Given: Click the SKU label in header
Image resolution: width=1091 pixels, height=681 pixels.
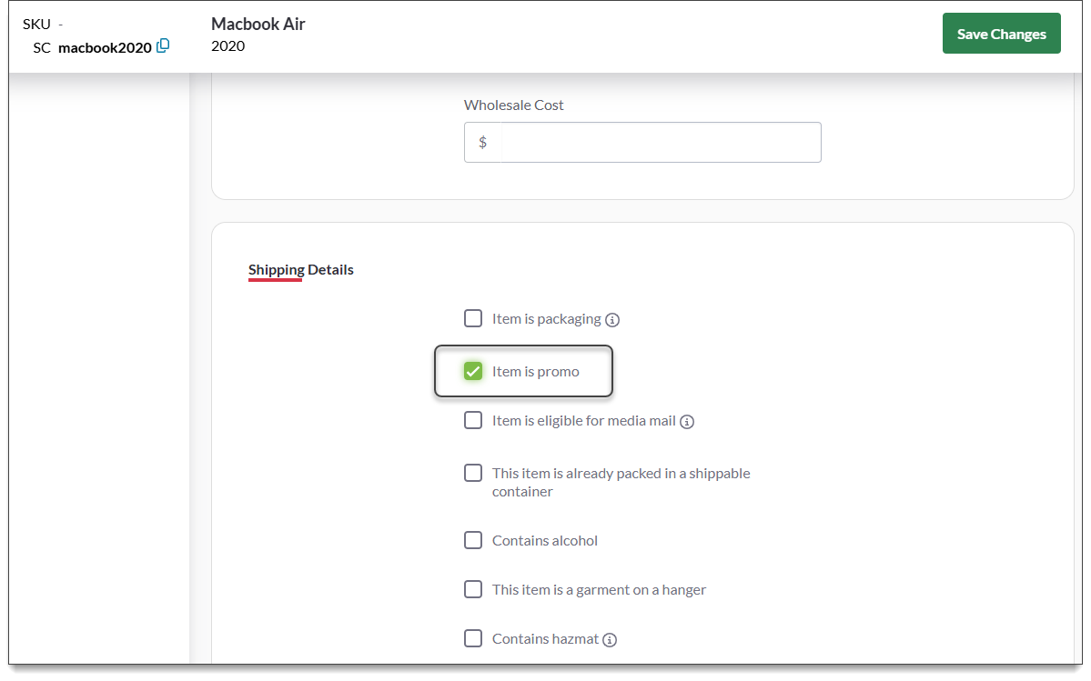Looking at the screenshot, I should pyautogui.click(x=36, y=25).
